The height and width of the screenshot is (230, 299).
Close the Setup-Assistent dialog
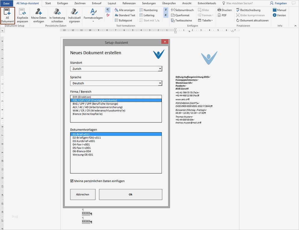tap(165, 42)
